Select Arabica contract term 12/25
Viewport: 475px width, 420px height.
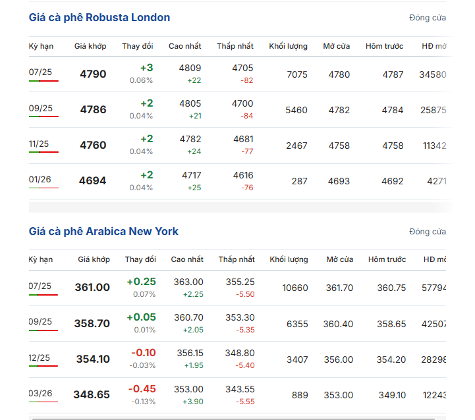[x=39, y=357]
